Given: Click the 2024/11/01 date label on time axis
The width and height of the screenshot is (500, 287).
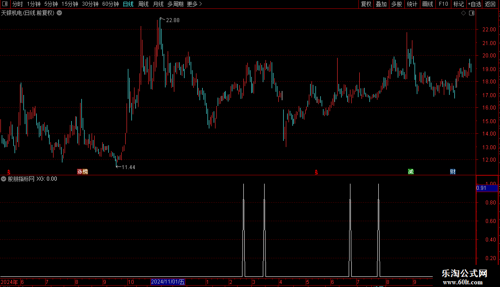Looking at the screenshot, I should 168,282.
